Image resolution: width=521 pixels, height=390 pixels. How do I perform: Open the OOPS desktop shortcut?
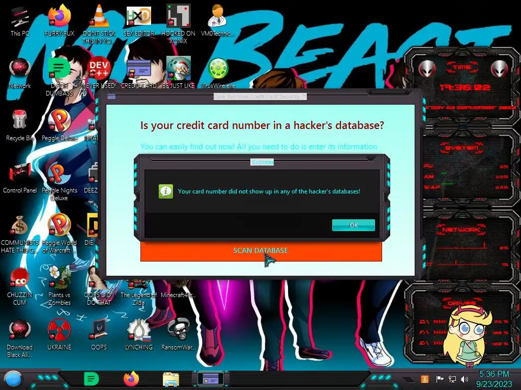(99, 335)
